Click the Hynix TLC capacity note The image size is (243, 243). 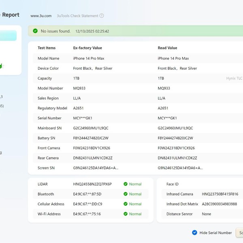[234, 78]
